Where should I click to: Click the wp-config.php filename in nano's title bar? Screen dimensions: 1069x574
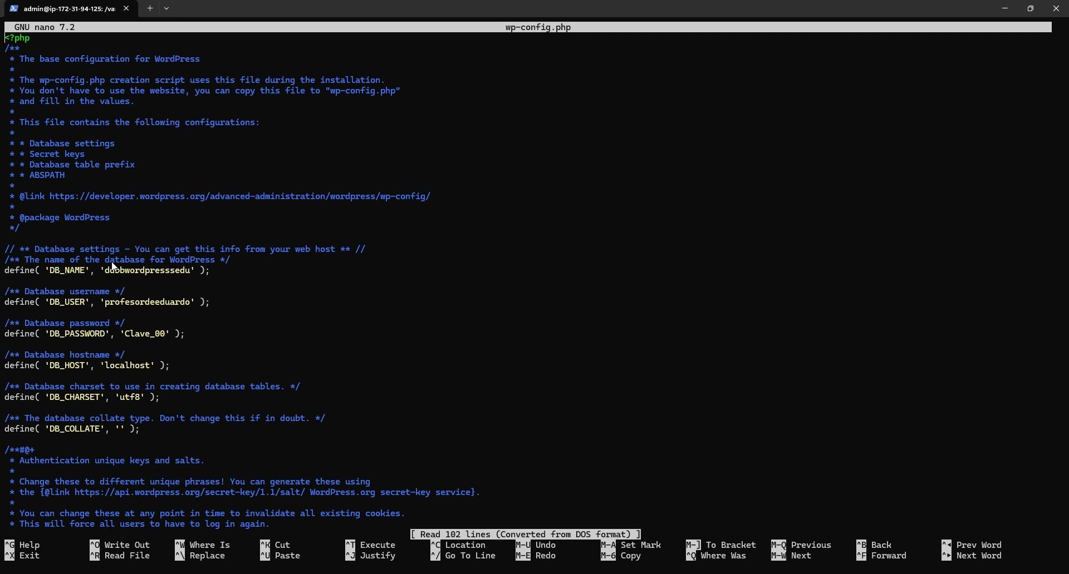point(538,27)
